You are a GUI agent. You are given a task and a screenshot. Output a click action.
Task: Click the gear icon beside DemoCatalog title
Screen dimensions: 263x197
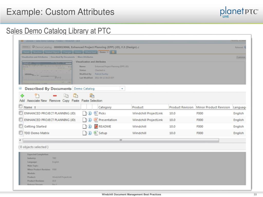pyautogui.click(x=33, y=47)
